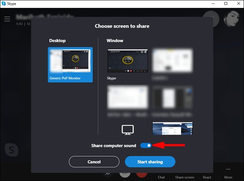The width and height of the screenshot is (244, 181).
Task: Click the large Skype logo watermark tile
Action: click(11, 150)
